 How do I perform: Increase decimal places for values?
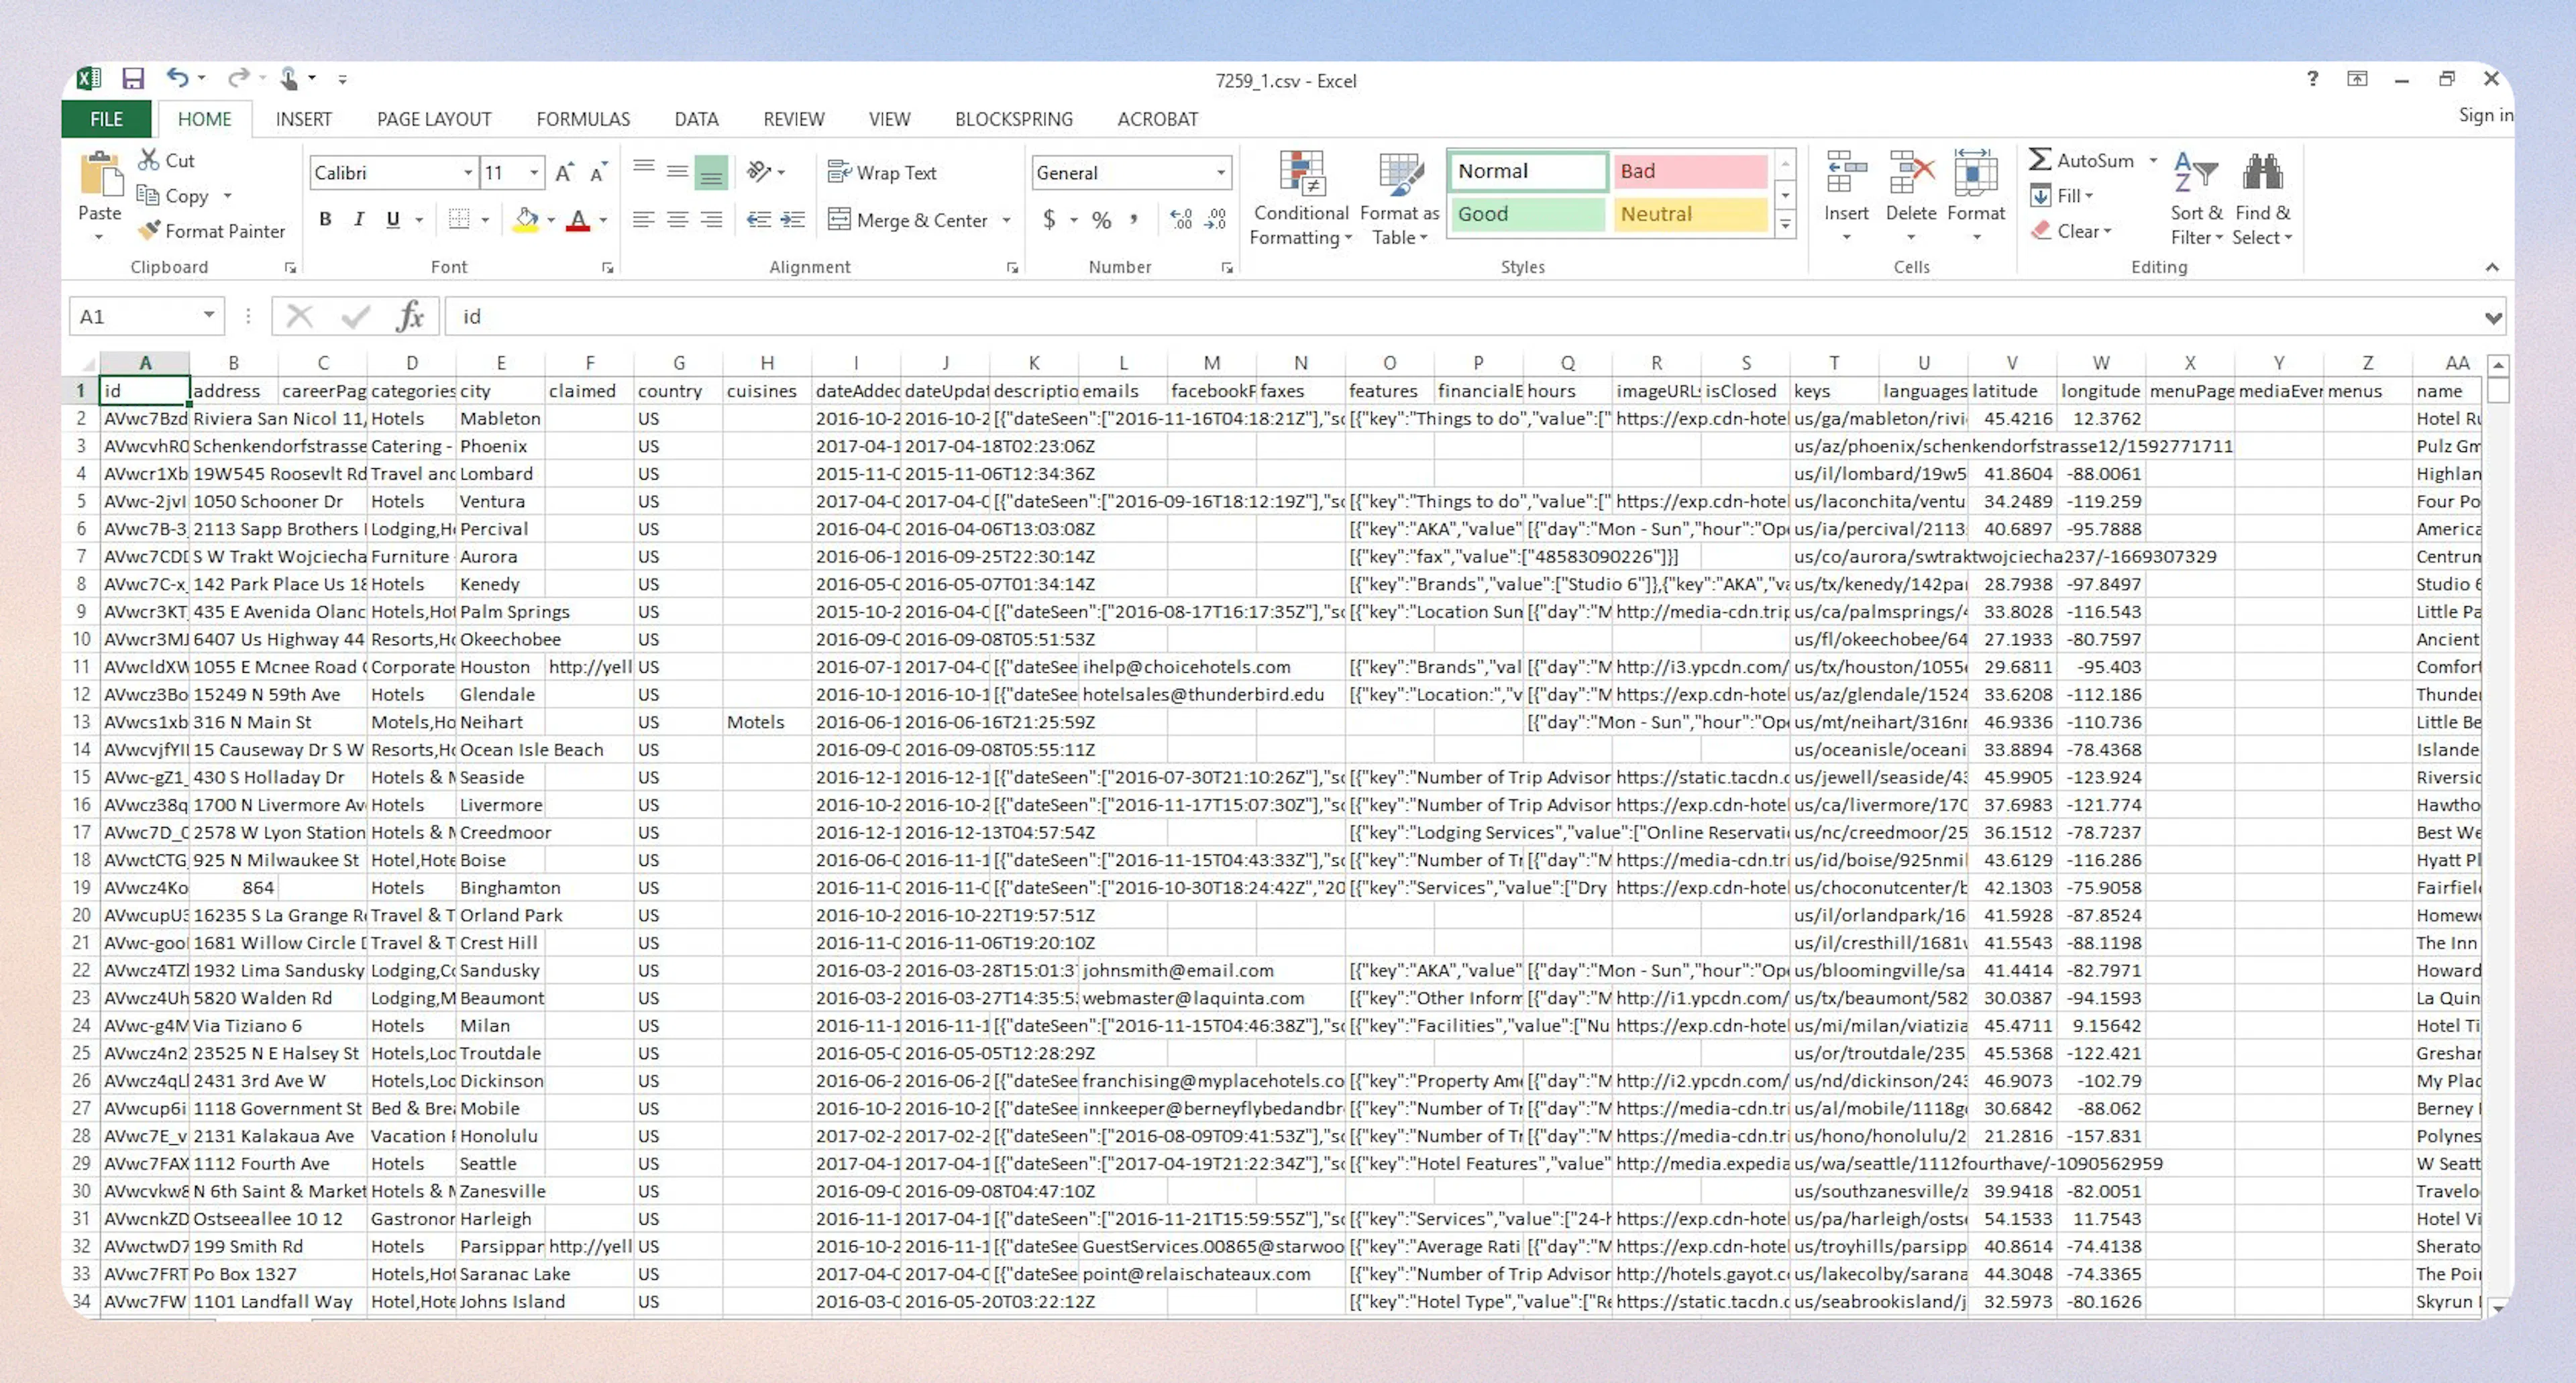click(x=1181, y=219)
